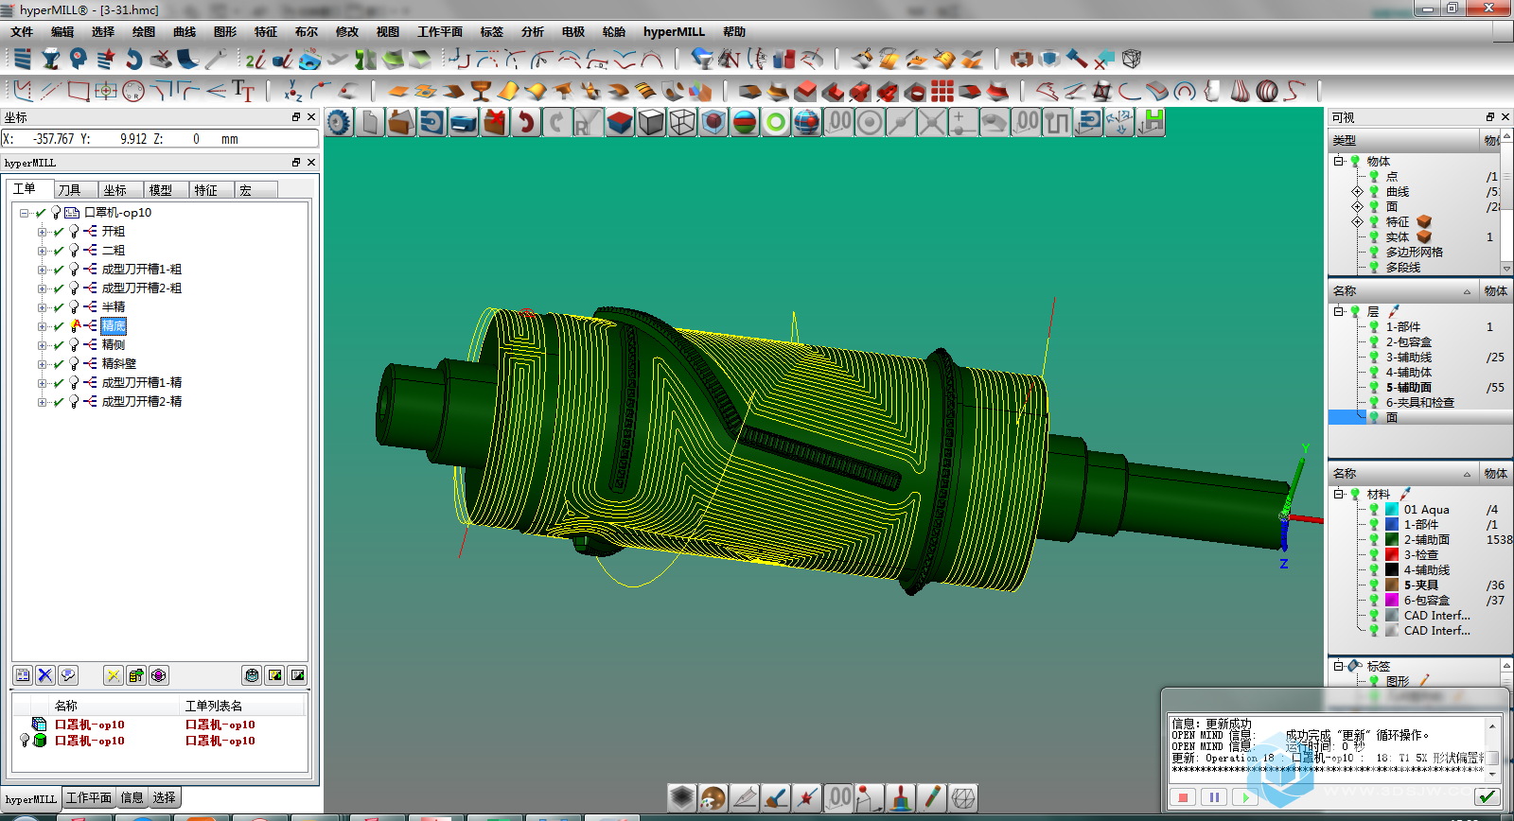Select the text 'T' tool in drawing toolbar
This screenshot has height=821, width=1514.
point(243,92)
